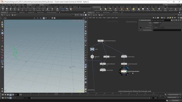Click the rigpose1 node icon

(x=92, y=57)
